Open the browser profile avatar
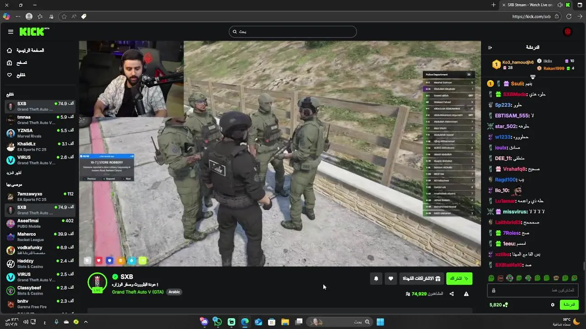 click(29, 16)
